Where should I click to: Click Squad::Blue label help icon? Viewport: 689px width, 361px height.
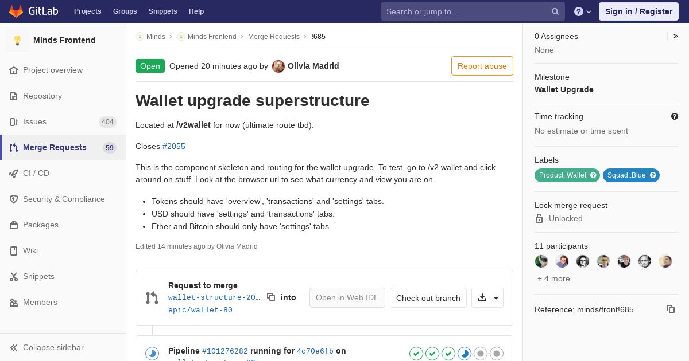click(653, 175)
